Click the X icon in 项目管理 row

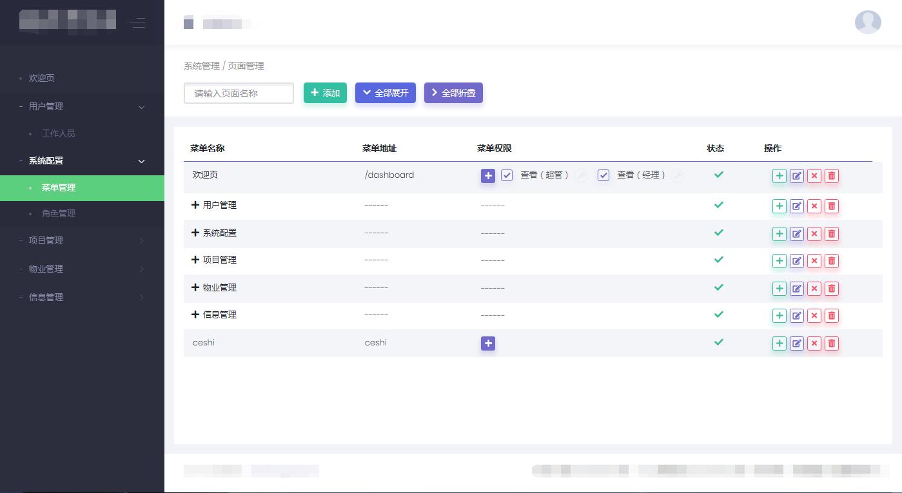coord(814,261)
